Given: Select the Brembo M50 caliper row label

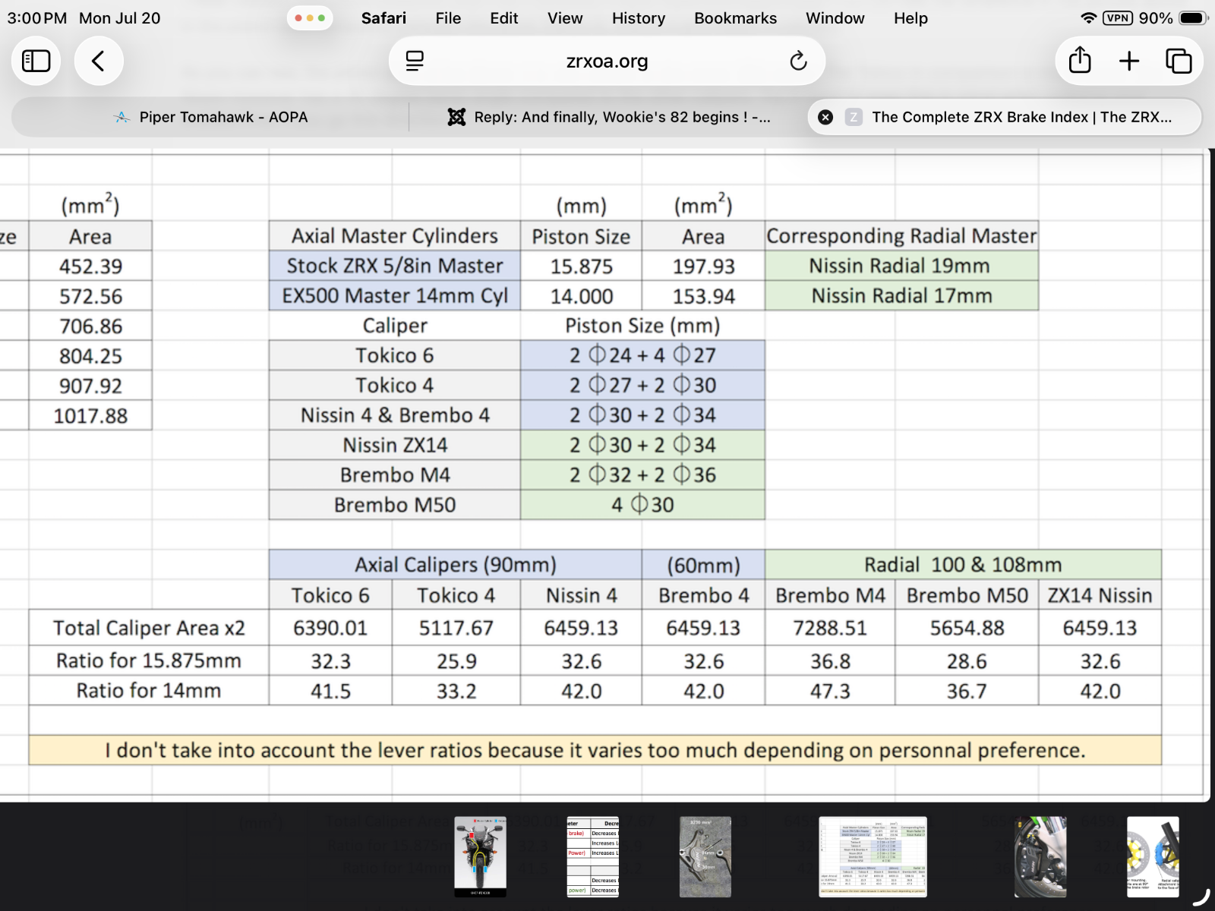Looking at the screenshot, I should click(395, 505).
